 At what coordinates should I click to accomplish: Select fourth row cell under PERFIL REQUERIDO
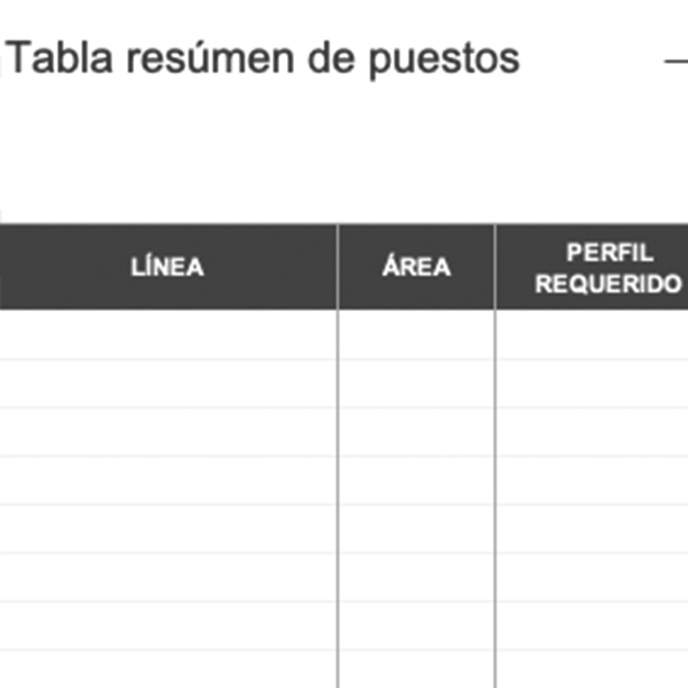(593, 480)
